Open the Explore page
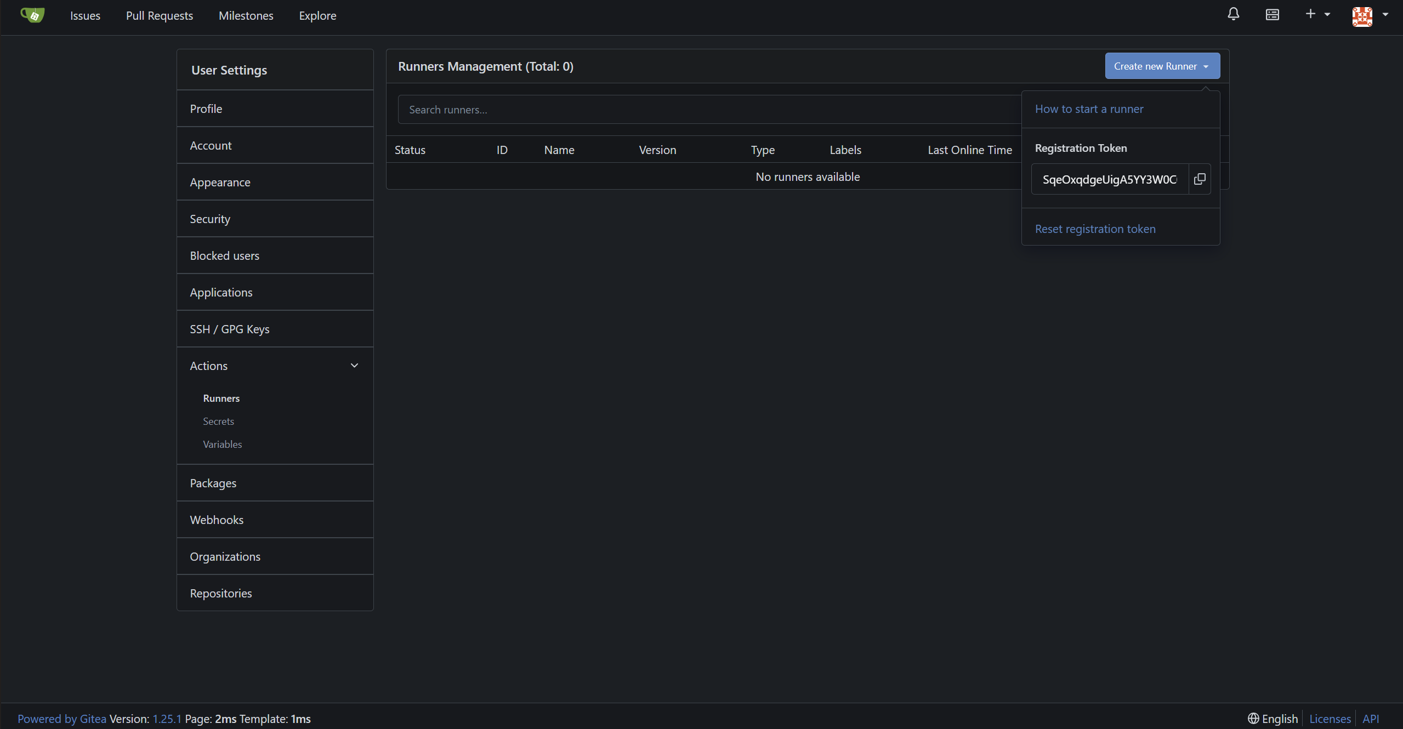The image size is (1403, 729). pyautogui.click(x=317, y=15)
